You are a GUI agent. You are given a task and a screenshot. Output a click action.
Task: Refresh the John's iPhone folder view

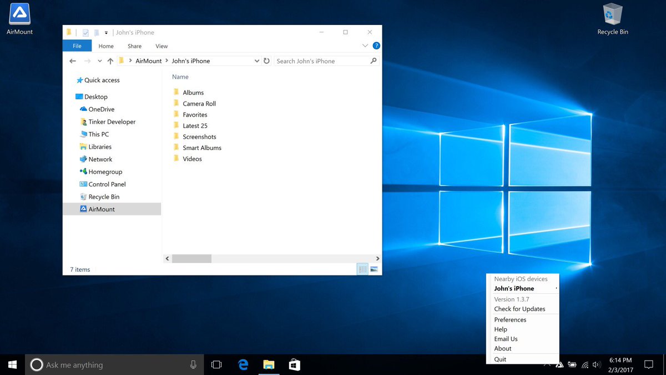tap(266, 61)
